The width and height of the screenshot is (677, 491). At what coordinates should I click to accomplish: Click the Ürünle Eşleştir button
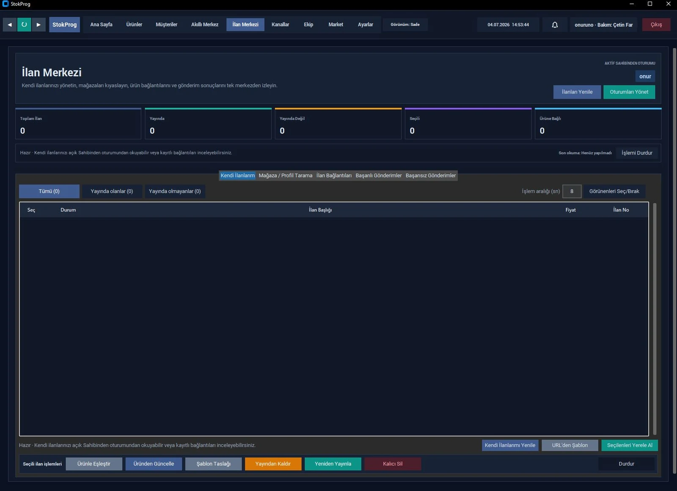coord(94,464)
